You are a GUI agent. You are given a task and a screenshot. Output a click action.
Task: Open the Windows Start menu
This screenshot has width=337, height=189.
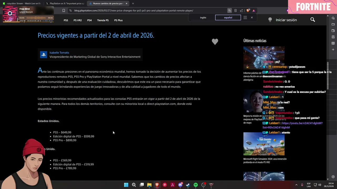pos(126,185)
